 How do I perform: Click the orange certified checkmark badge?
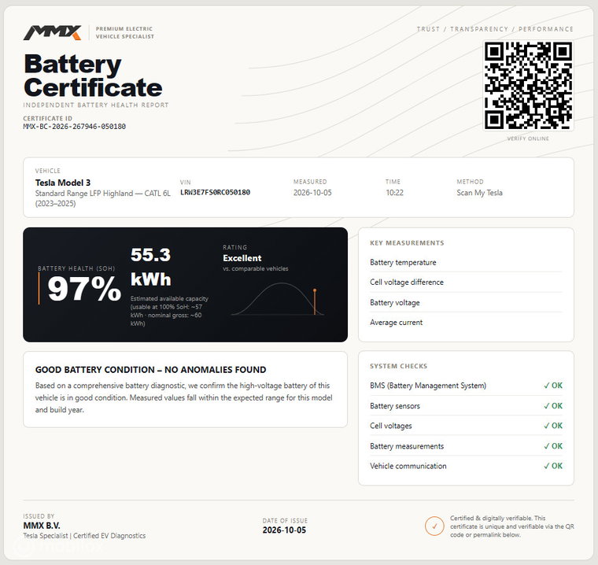[x=434, y=526]
